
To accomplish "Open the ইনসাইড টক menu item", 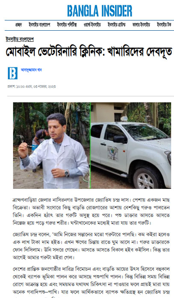I will pyautogui.click(x=164, y=25).
